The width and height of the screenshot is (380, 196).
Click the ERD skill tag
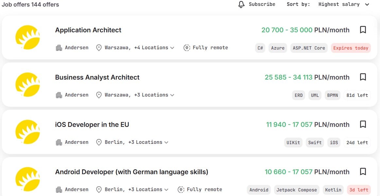[299, 95]
